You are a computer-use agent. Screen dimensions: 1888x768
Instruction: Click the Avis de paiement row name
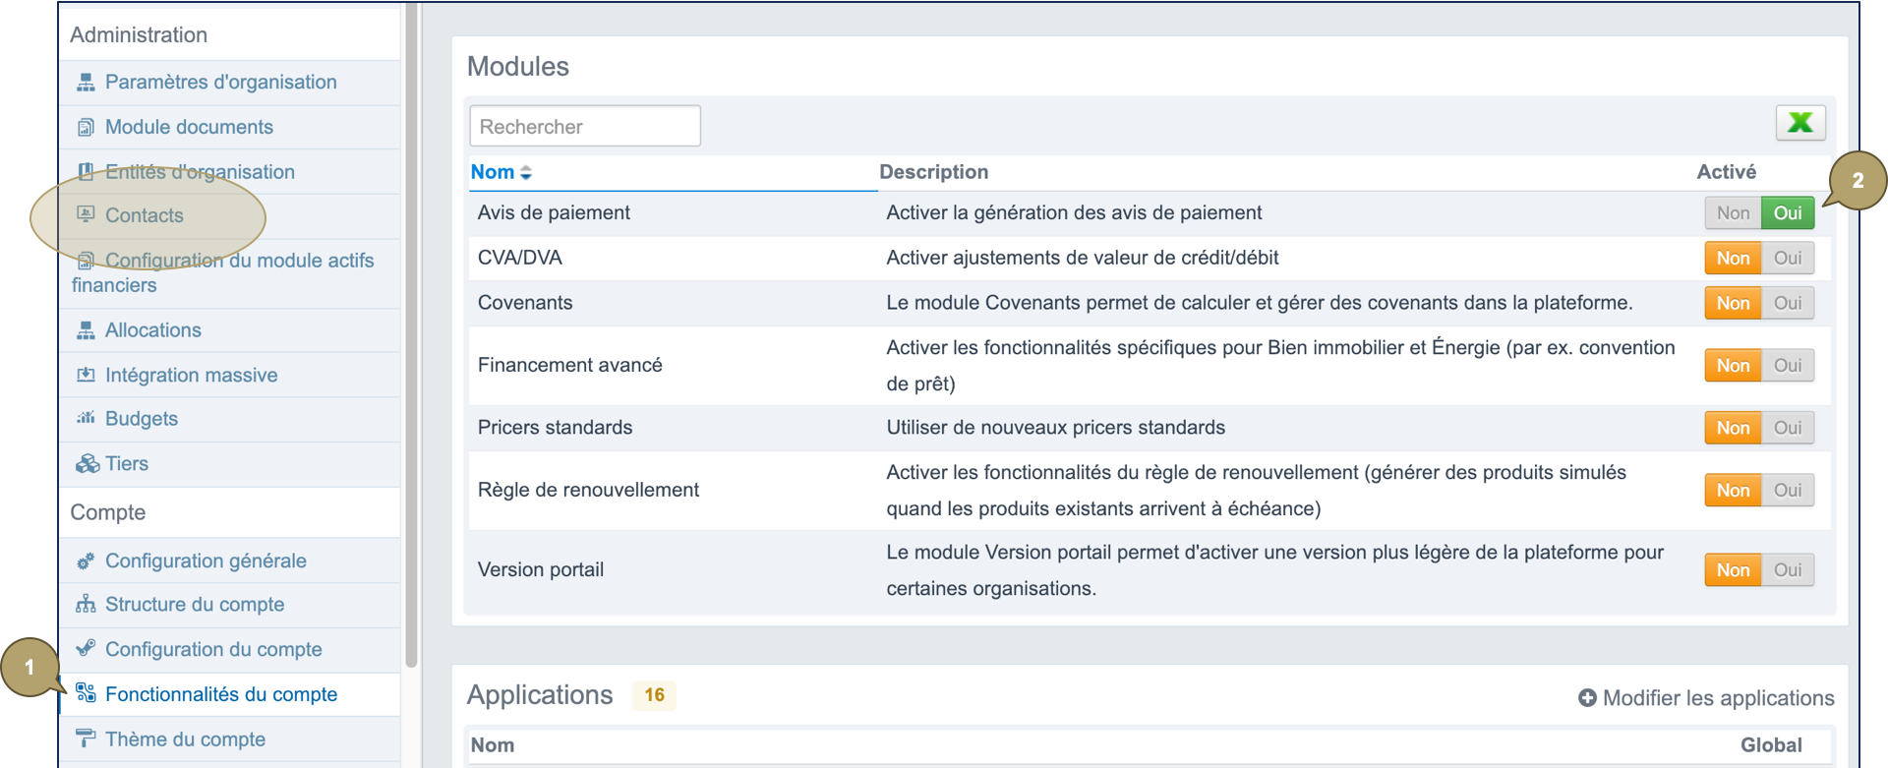[x=554, y=213]
